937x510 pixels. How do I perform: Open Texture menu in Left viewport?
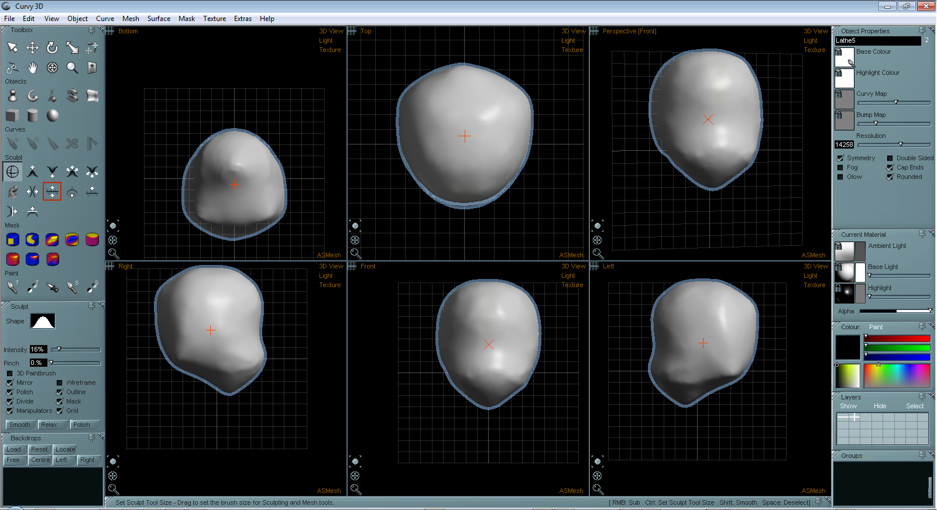tap(814, 285)
